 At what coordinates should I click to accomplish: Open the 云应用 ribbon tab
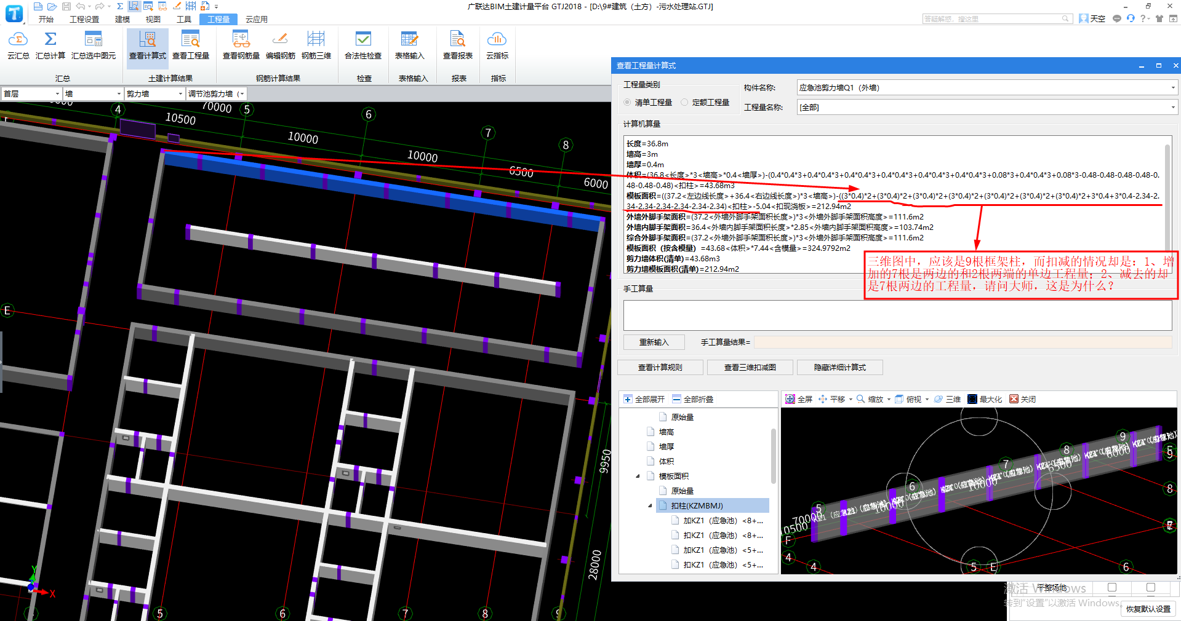(x=257, y=19)
